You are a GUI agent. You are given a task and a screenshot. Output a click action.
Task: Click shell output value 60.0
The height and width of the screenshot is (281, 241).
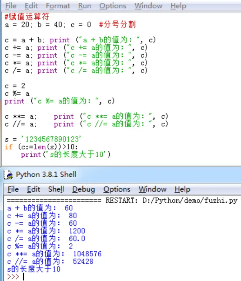(x=77, y=239)
